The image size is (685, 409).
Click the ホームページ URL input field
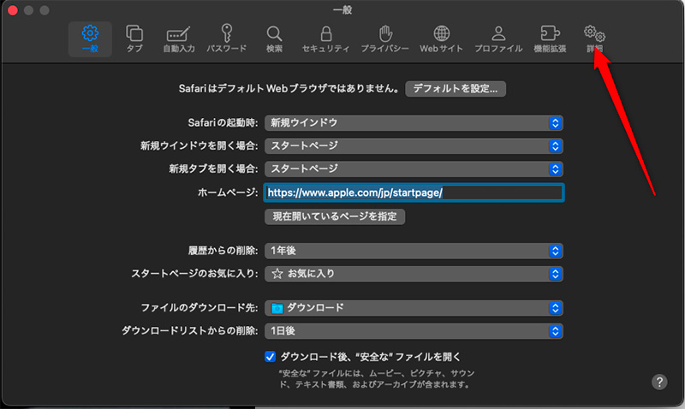pos(414,193)
